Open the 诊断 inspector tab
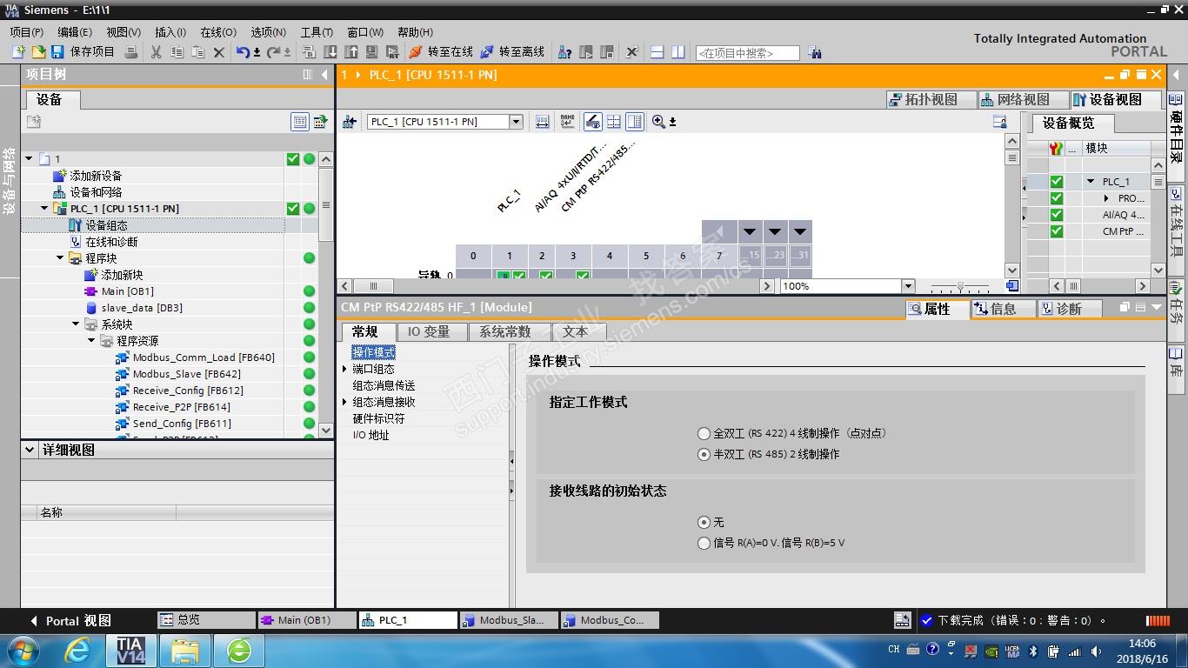The height and width of the screenshot is (668, 1188). tap(1069, 309)
